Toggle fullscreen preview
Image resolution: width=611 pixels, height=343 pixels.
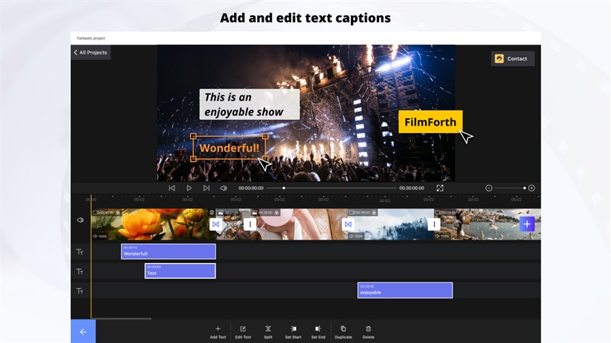[x=440, y=189]
